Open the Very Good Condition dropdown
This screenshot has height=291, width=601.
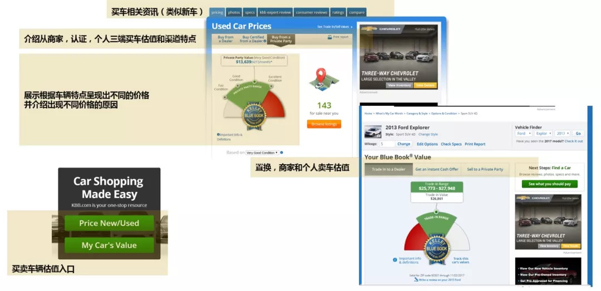[x=262, y=152]
